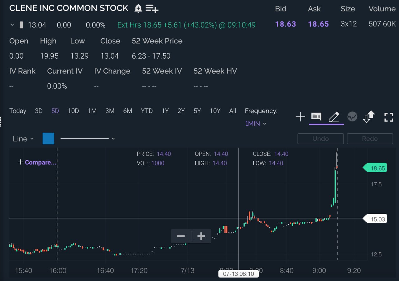Click the 17.5 price axis label
Screen dimensions: 399x281
(376, 184)
